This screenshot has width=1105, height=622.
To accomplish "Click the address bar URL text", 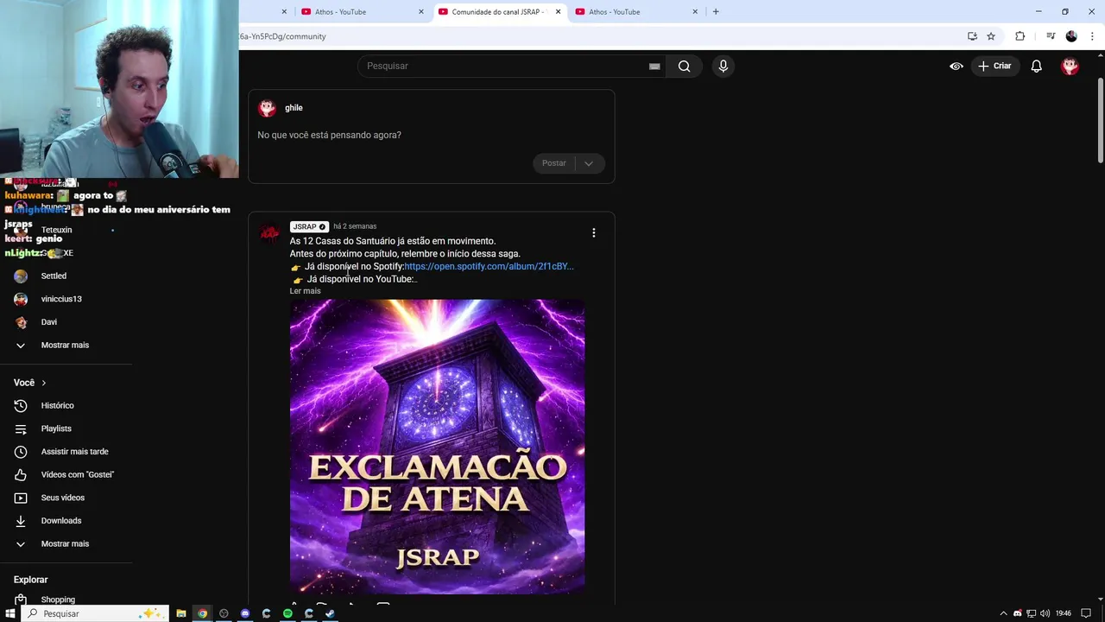I will pyautogui.click(x=283, y=36).
